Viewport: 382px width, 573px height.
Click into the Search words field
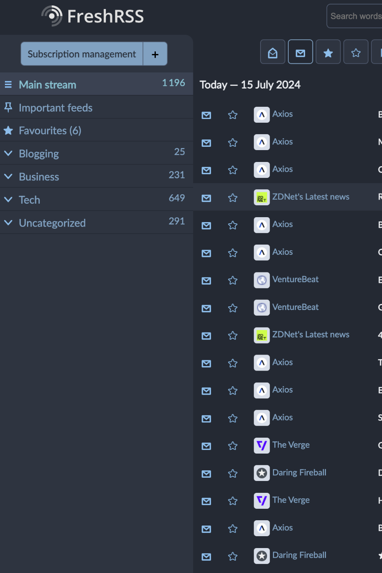[x=354, y=16]
